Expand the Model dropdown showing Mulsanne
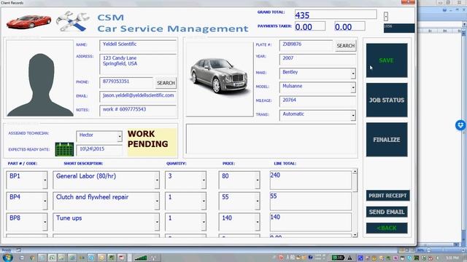This screenshot has height=262, width=467. pos(353,87)
